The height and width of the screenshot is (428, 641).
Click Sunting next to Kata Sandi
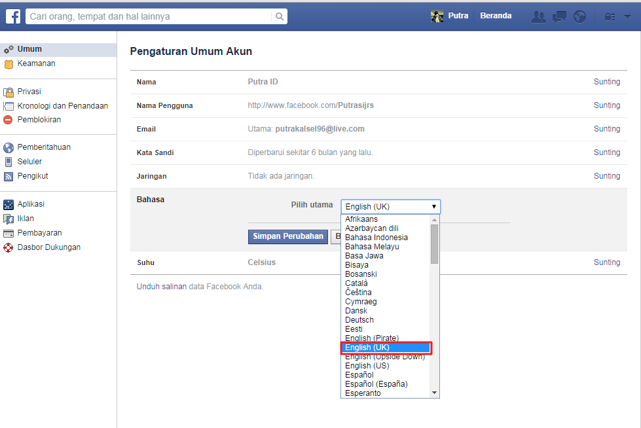point(606,152)
